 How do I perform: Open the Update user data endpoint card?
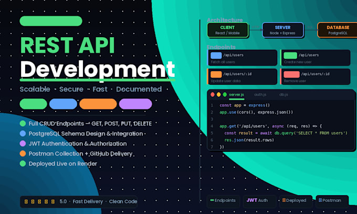pyautogui.click(x=242, y=77)
